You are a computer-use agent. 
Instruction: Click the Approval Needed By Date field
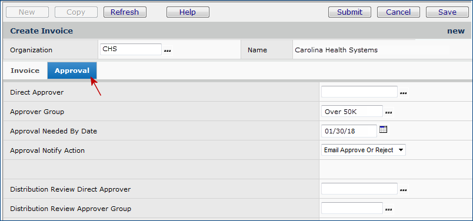(x=349, y=131)
